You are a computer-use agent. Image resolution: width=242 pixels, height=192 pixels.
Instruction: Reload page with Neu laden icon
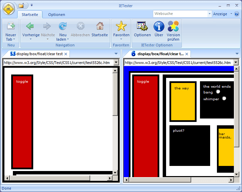point(63,26)
